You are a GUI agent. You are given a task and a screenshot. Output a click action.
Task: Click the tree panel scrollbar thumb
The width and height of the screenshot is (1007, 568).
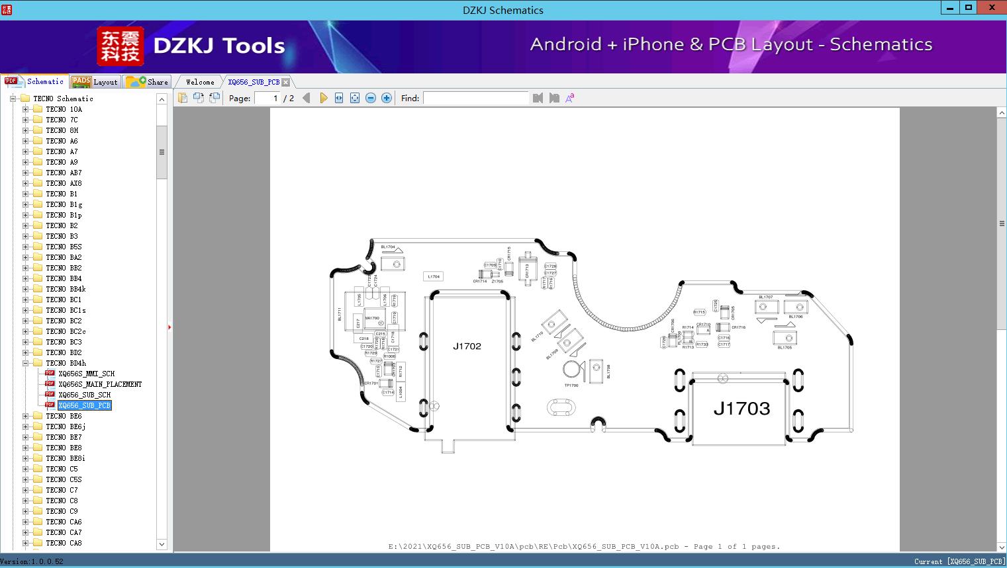pos(162,152)
